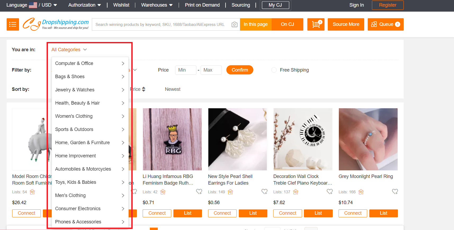This screenshot has width=454, height=230.
Task: Select Consumer Electronics category
Action: [90, 209]
